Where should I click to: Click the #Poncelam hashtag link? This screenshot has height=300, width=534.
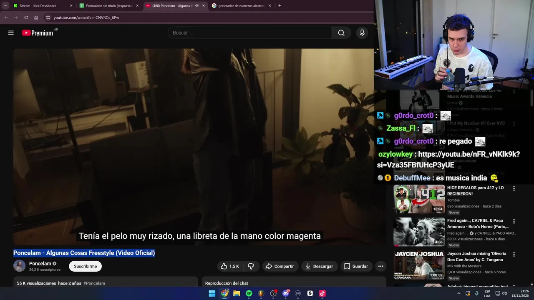tap(94, 283)
